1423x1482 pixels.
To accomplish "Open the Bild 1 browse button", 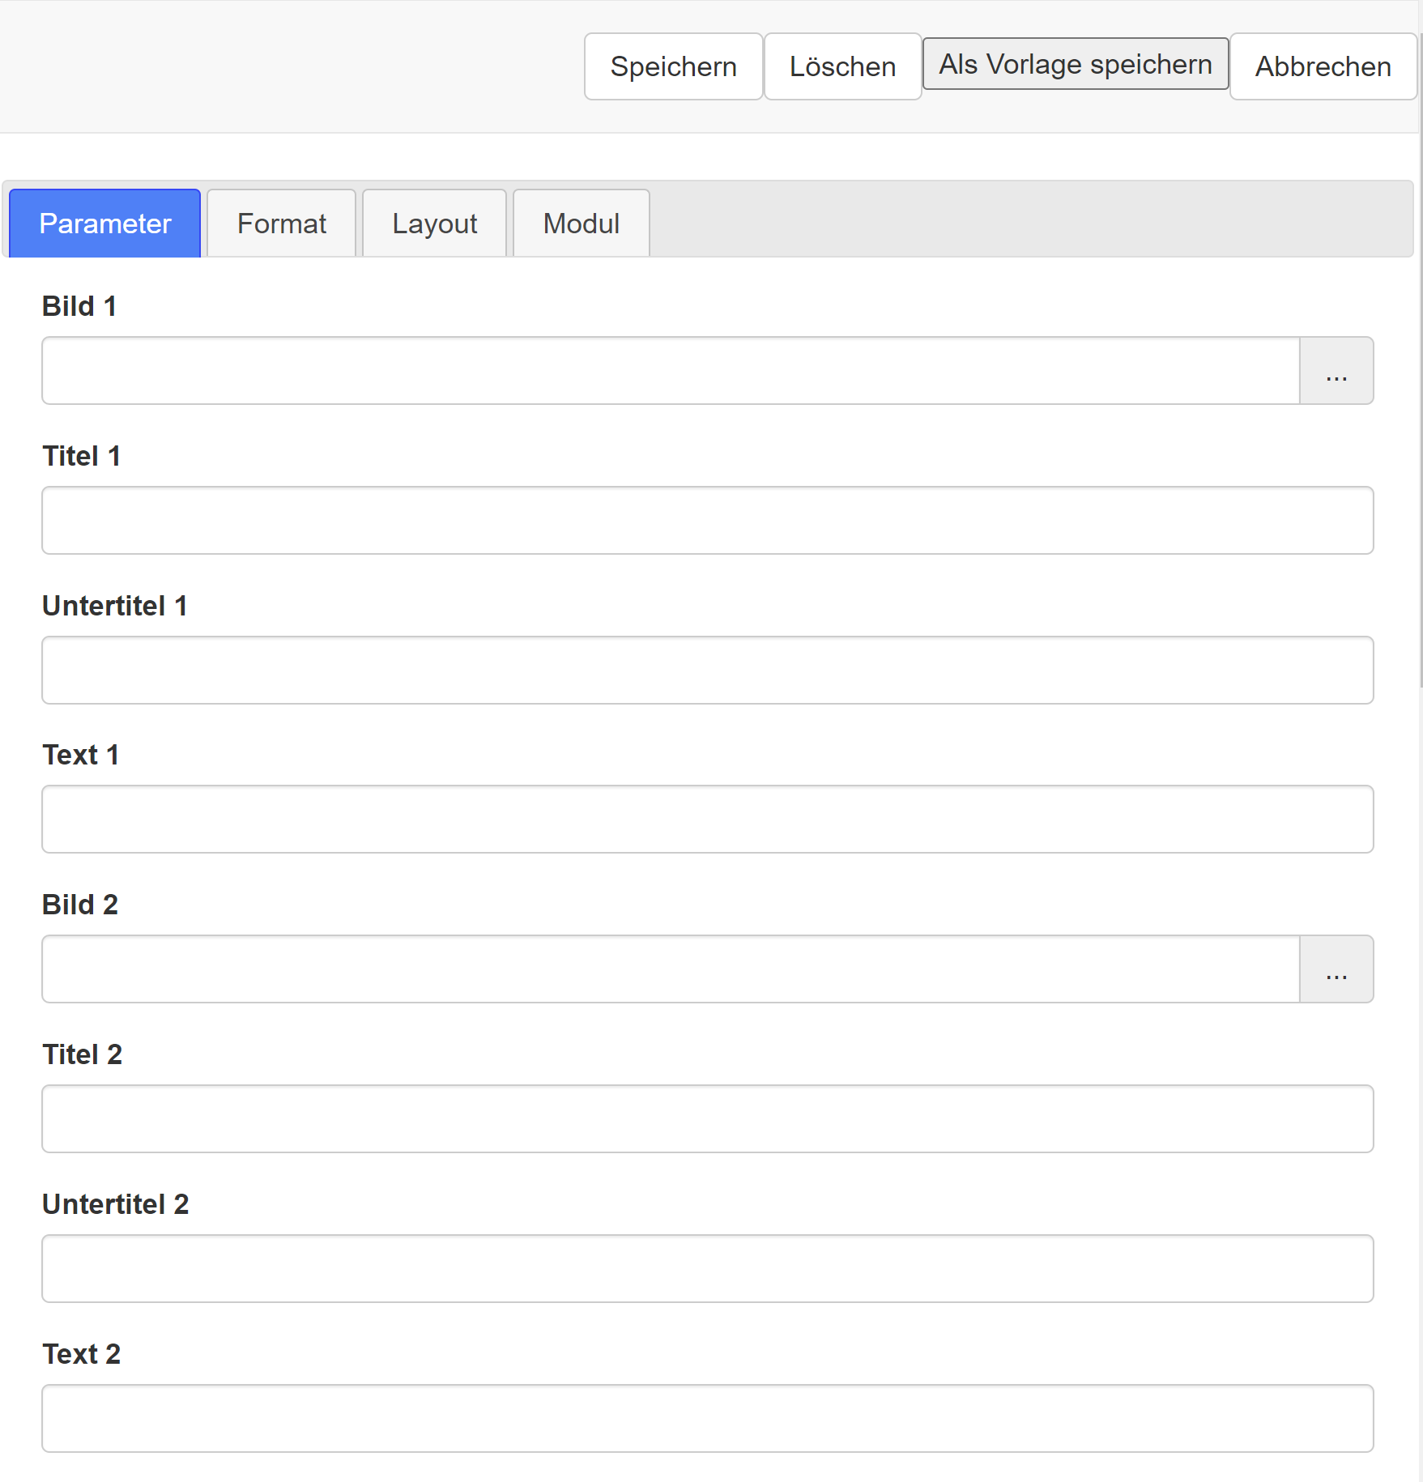I will [x=1336, y=371].
